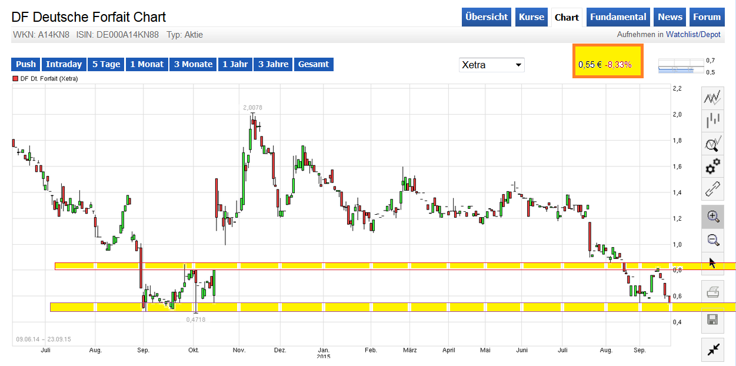Click the chain link icon

[713, 190]
